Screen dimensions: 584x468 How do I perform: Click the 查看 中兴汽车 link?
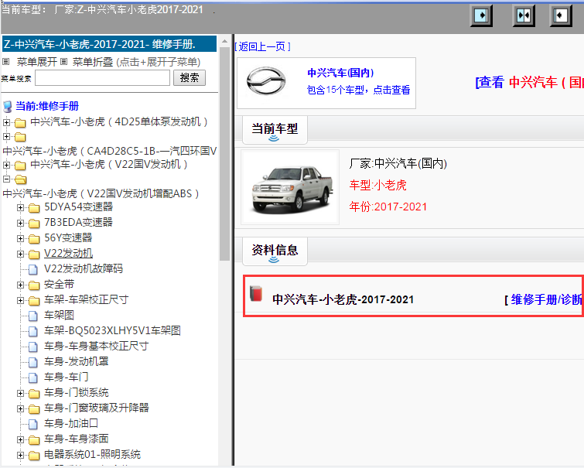tap(529, 82)
